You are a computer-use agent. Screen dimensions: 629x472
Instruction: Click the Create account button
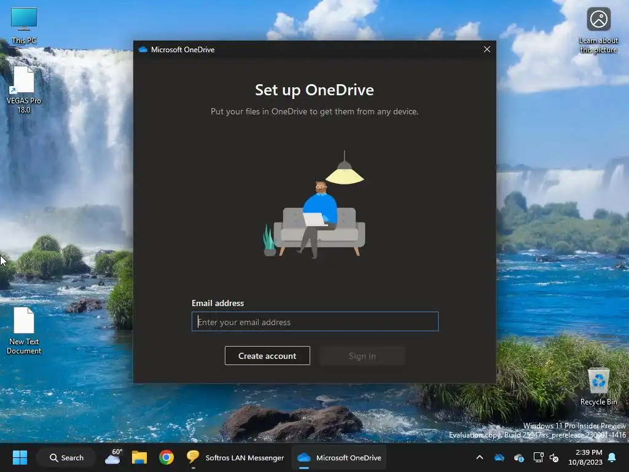point(267,356)
